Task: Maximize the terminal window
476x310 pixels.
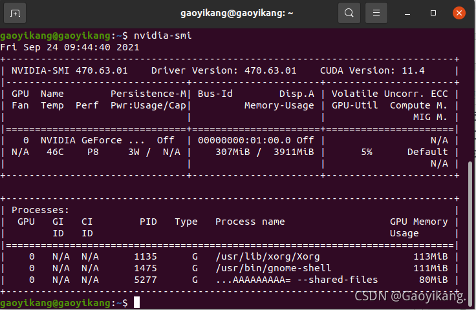Action: pos(433,13)
